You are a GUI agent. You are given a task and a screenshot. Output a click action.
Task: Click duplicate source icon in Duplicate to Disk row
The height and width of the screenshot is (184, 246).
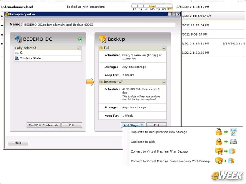pyautogui.click(x=219, y=141)
